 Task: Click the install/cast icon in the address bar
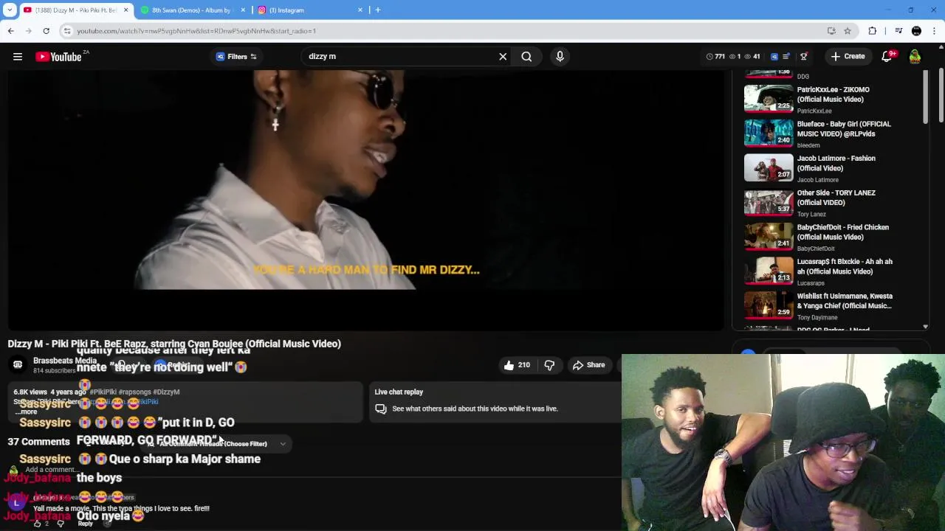point(831,31)
